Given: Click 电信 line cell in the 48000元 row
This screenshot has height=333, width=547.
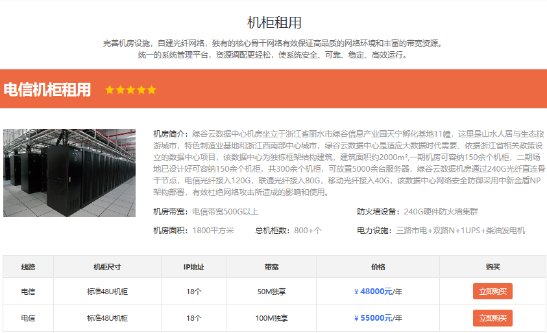Looking at the screenshot, I should pyautogui.click(x=28, y=292).
